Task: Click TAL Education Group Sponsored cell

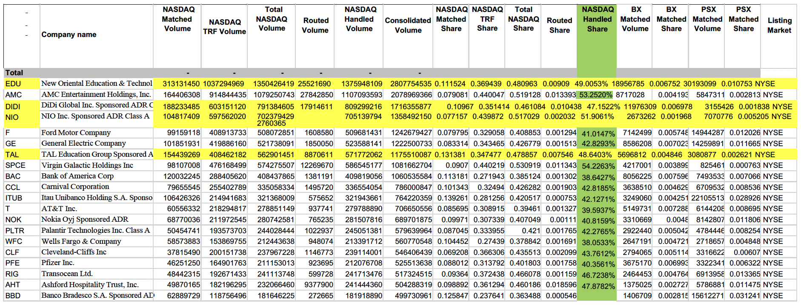Action: point(97,154)
